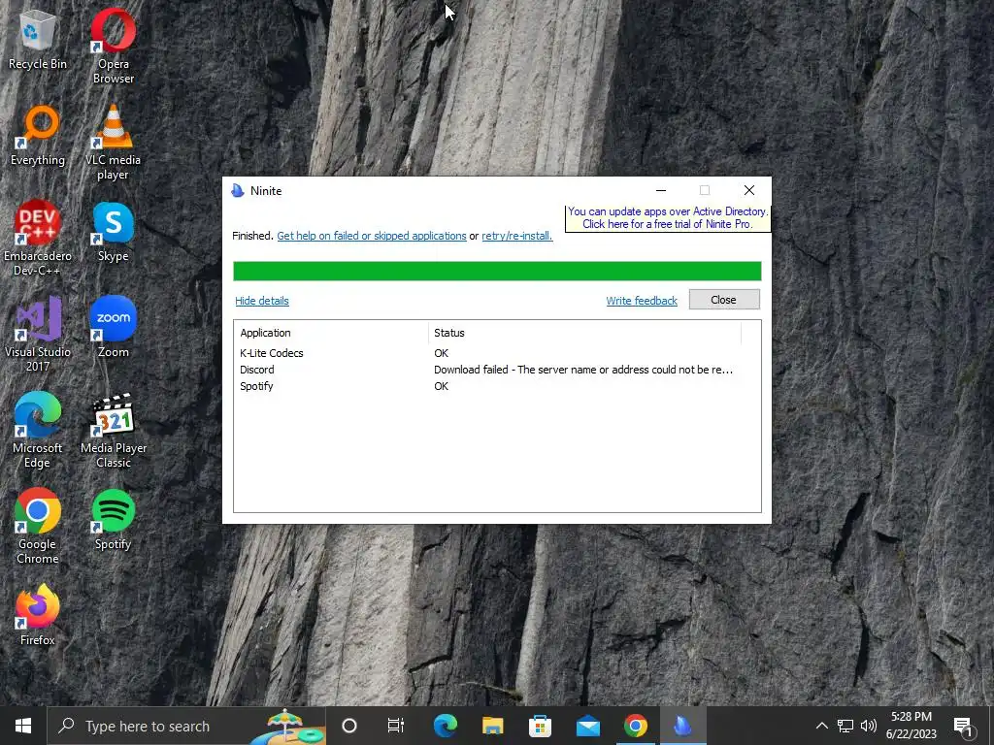This screenshot has width=994, height=745.
Task: Minimize the Ninite window
Action: point(661,190)
